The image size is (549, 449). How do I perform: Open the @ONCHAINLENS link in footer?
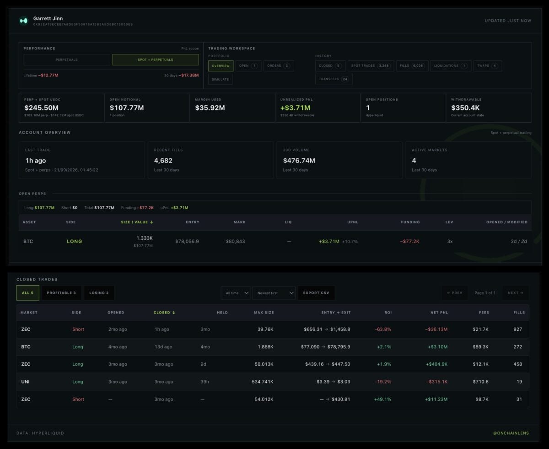point(511,433)
